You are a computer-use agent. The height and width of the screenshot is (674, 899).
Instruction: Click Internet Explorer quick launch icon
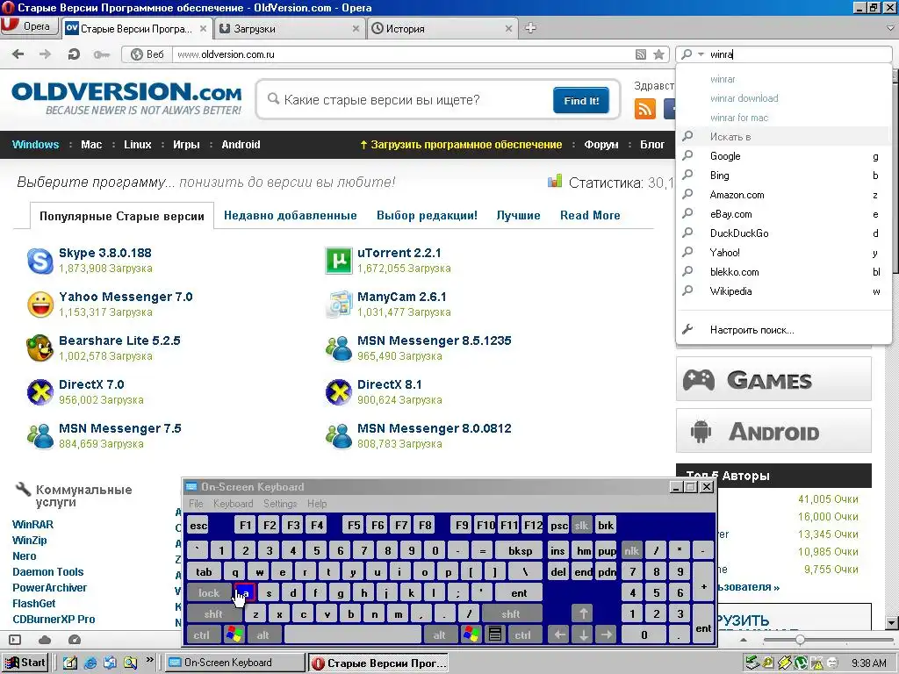click(x=90, y=663)
